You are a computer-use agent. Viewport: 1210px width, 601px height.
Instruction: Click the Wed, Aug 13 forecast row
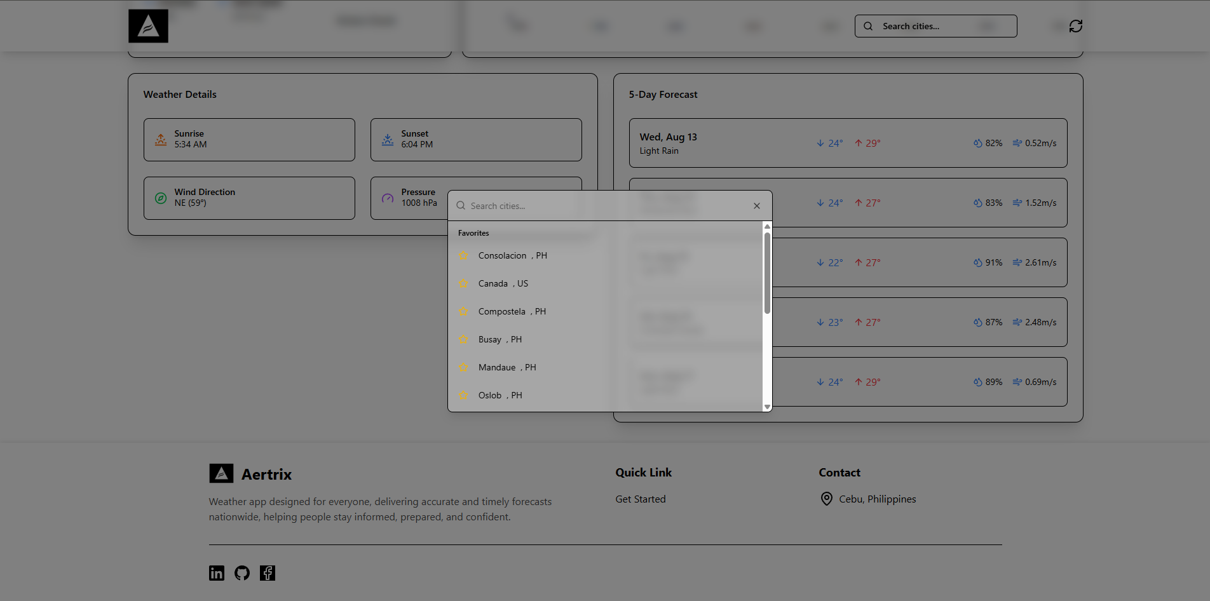848,143
